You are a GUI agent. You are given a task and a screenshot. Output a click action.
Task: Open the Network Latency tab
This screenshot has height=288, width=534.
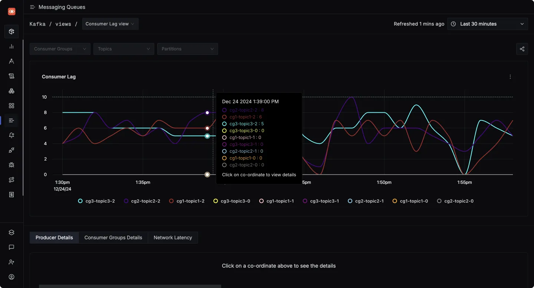tap(173, 238)
